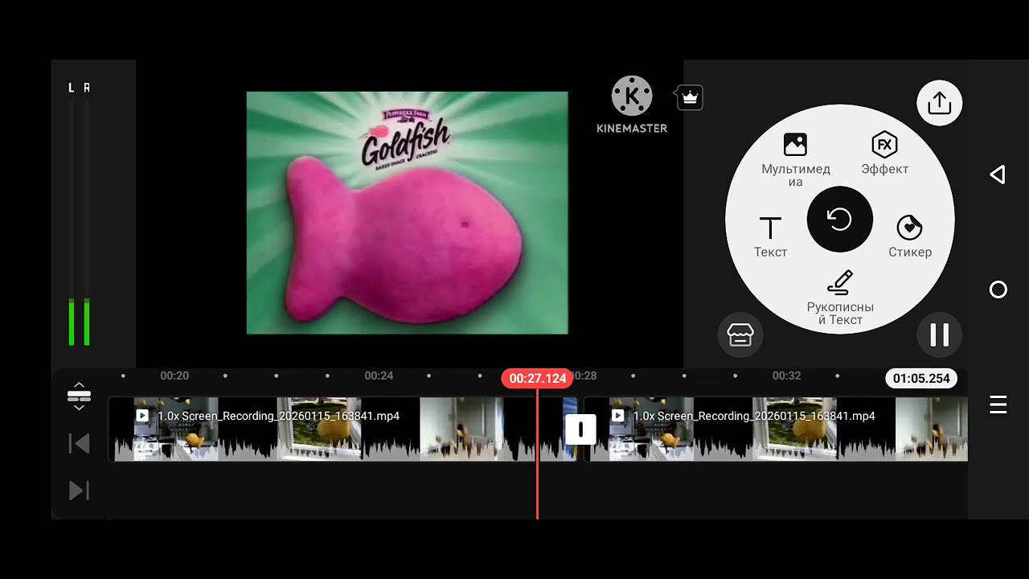Tap the 00:20 ruler mark
The height and width of the screenshot is (579, 1029).
click(x=174, y=376)
